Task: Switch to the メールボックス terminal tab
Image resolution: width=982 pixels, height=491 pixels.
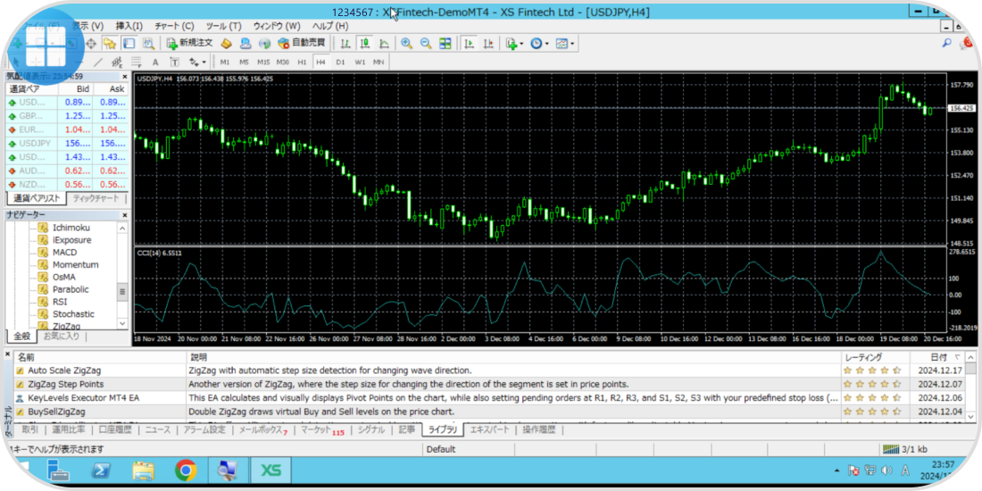Action: coord(263,429)
